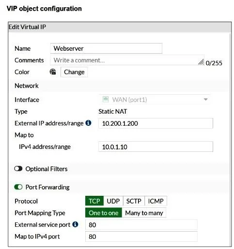Click External IP field showing 10.200.1.200
234x249 pixels.
point(156,123)
